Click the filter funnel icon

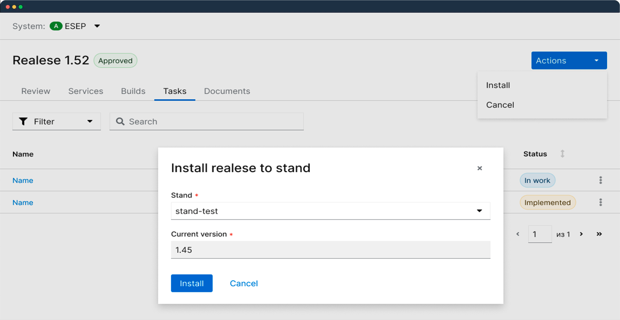point(23,121)
